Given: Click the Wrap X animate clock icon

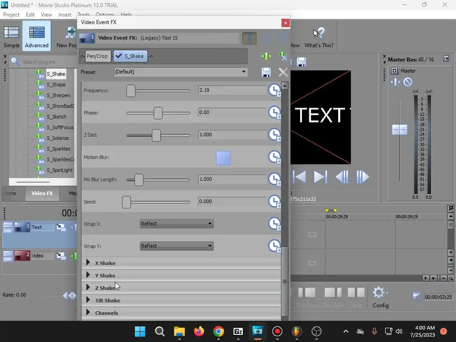Looking at the screenshot, I should (x=274, y=224).
